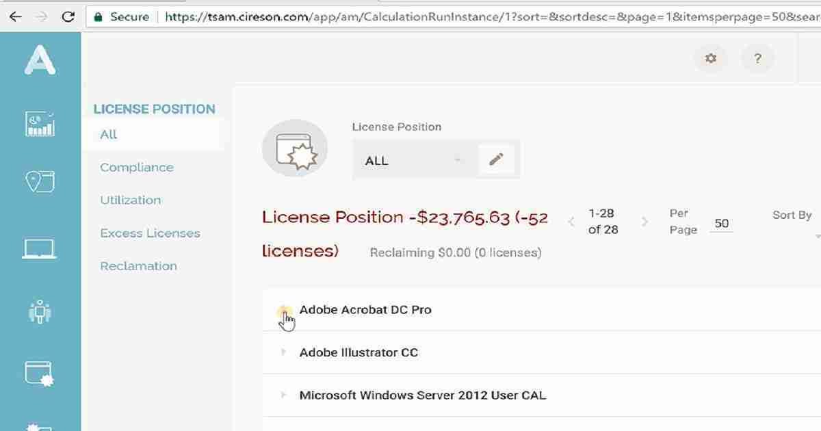Image resolution: width=821 pixels, height=431 pixels.
Task: Click the Cireson 'A' logo icon
Action: (x=41, y=60)
